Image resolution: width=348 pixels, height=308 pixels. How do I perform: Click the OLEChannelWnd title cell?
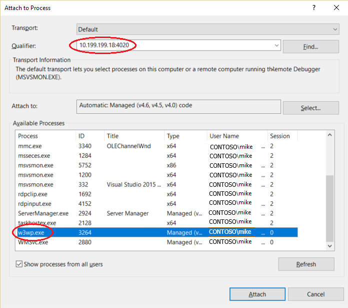click(128, 146)
